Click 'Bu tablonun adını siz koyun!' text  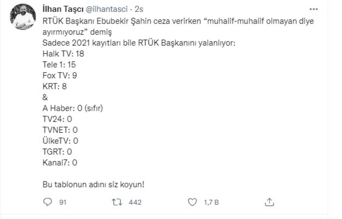[94, 184]
